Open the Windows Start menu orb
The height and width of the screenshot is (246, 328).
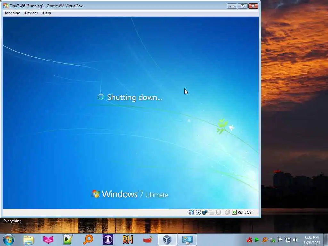pos(9,240)
